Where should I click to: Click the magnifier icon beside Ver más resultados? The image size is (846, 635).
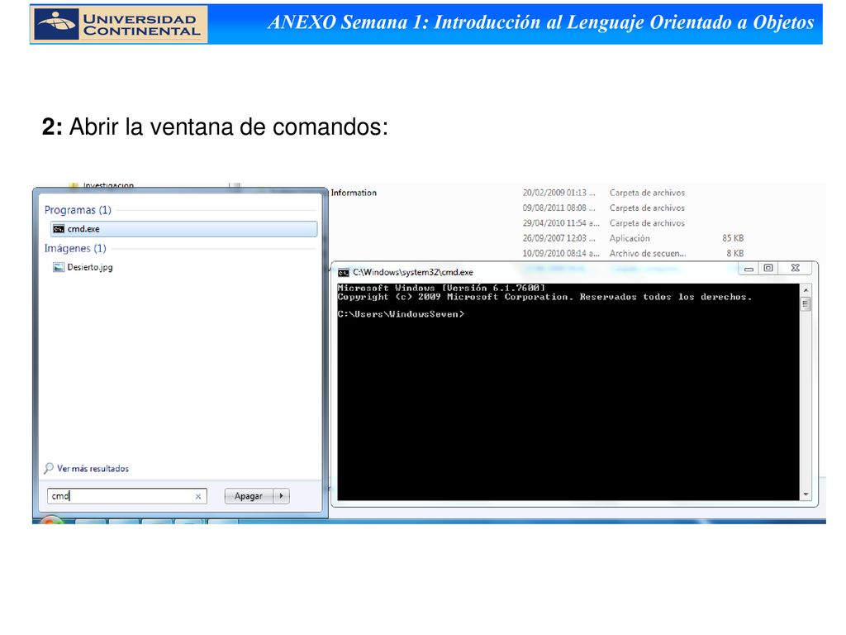tap(49, 468)
